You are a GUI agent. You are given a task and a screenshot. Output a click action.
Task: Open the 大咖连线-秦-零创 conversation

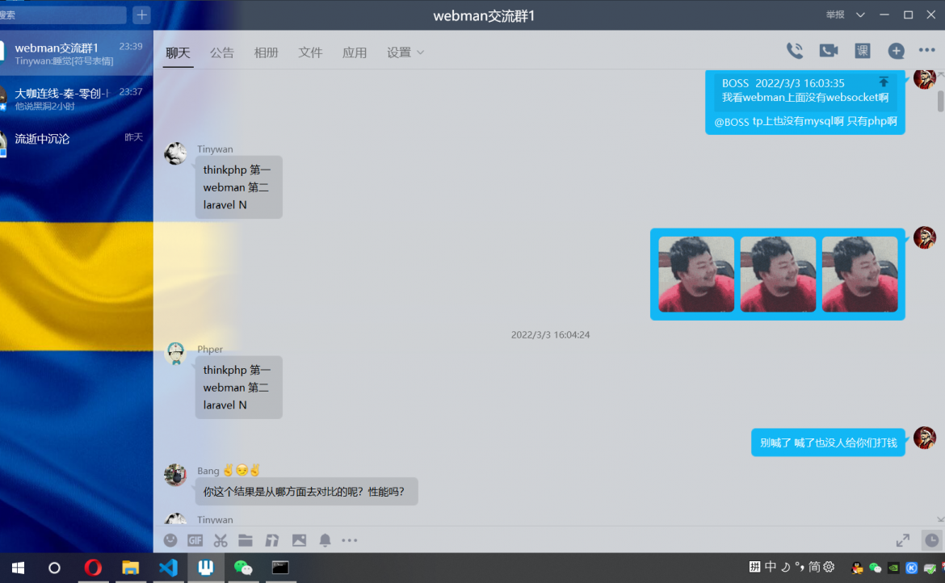(77, 99)
